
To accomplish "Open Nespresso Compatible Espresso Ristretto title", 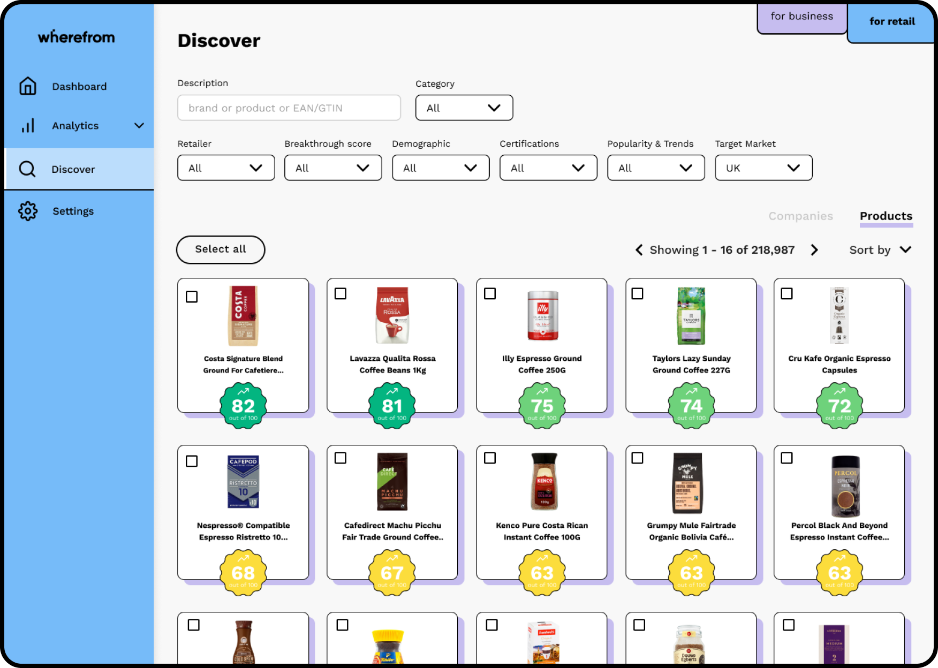I will pyautogui.click(x=243, y=532).
